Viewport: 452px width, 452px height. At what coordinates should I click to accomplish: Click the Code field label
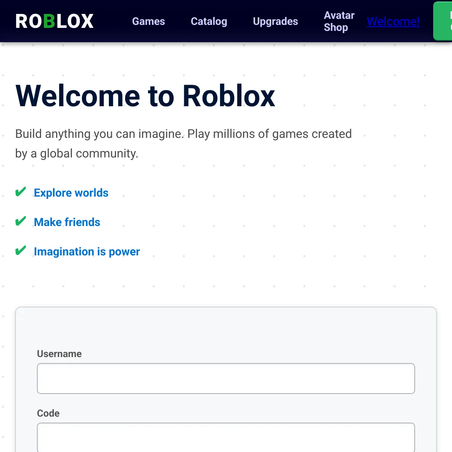(48, 413)
